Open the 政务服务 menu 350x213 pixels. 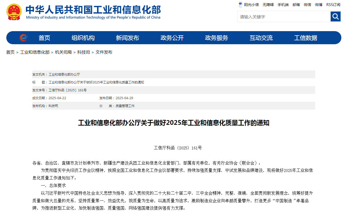tap(216, 38)
